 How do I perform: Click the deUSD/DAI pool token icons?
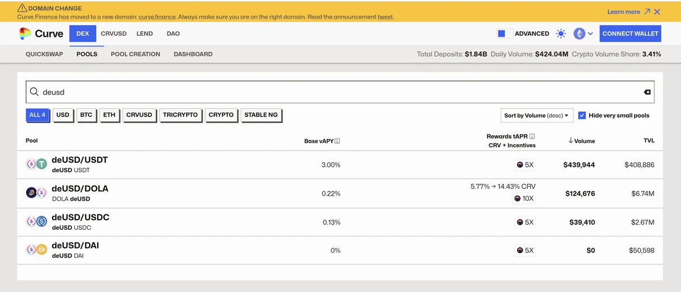36,250
